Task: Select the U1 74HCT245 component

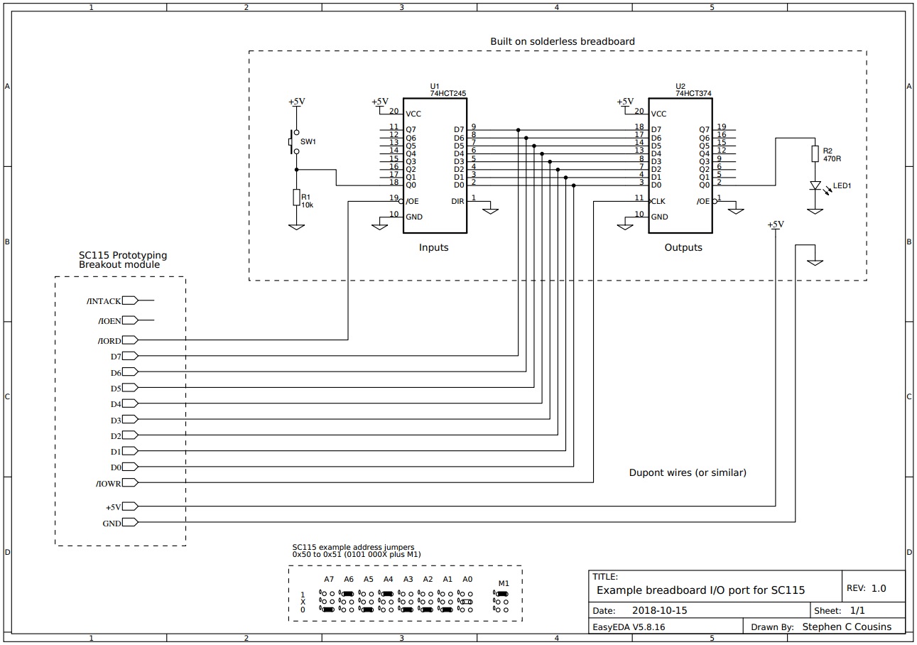Action: (434, 165)
